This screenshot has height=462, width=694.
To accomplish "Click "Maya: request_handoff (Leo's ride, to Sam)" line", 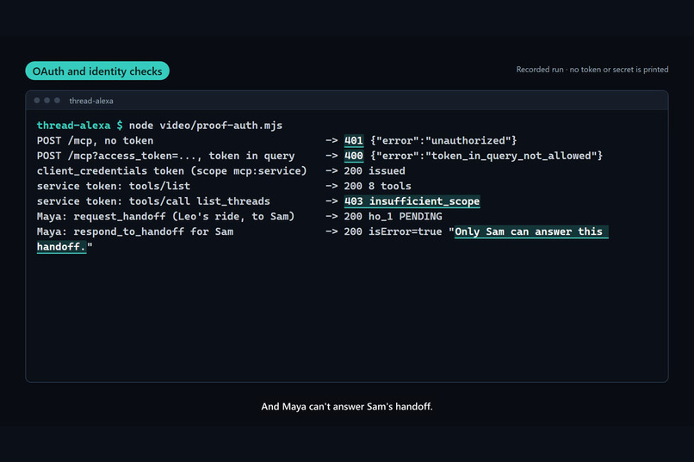I will click(165, 216).
